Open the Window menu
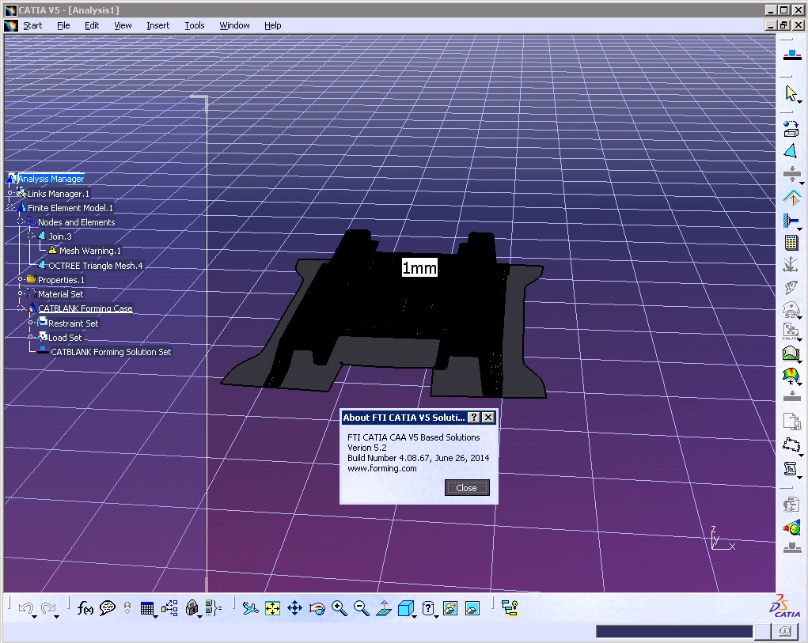Screen dimensions: 808x643 (x=234, y=25)
